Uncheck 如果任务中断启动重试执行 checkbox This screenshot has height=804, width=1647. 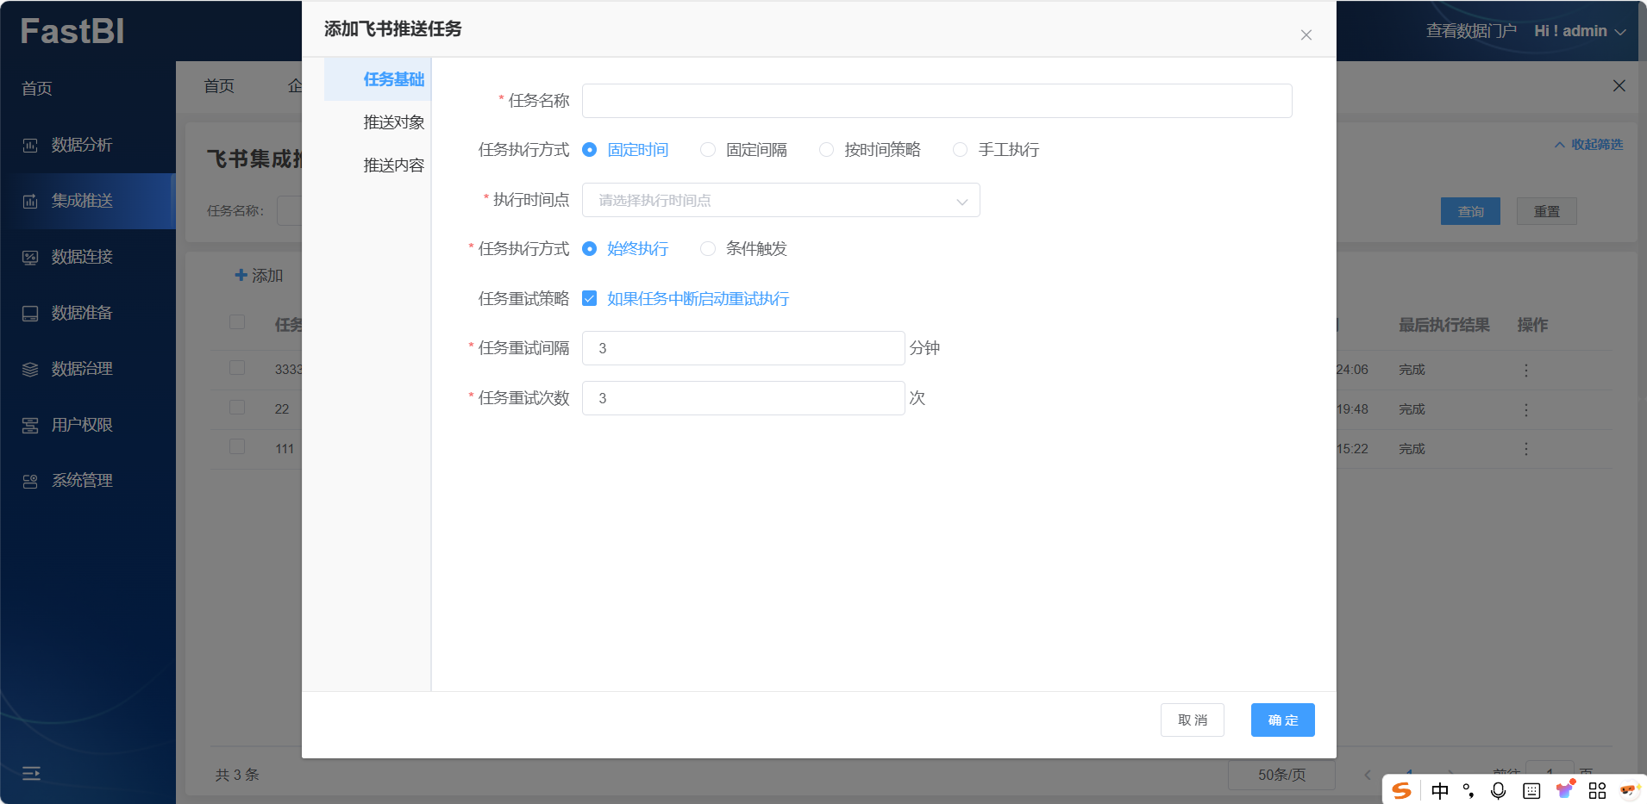coord(590,299)
